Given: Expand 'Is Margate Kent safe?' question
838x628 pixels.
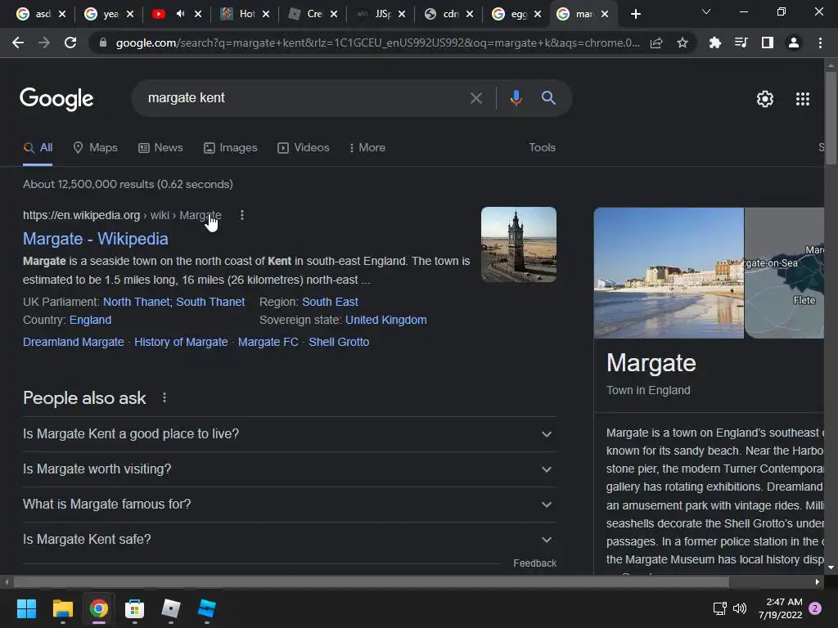Looking at the screenshot, I should pyautogui.click(x=290, y=540).
